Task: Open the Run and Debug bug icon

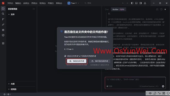Action: tap(3, 30)
